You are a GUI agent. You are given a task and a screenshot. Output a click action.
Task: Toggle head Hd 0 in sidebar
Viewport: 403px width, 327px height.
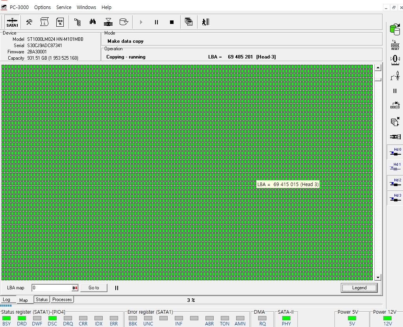pyautogui.click(x=395, y=152)
